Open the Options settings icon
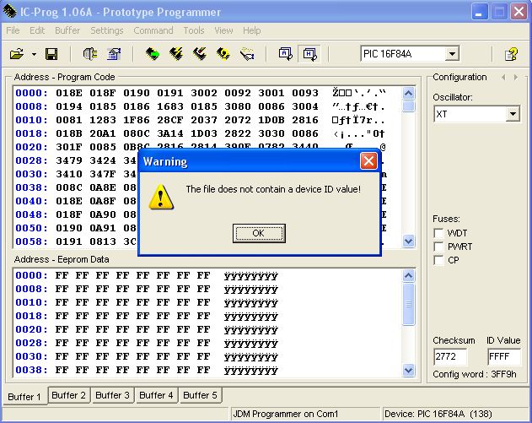The width and height of the screenshot is (532, 423). [x=114, y=54]
